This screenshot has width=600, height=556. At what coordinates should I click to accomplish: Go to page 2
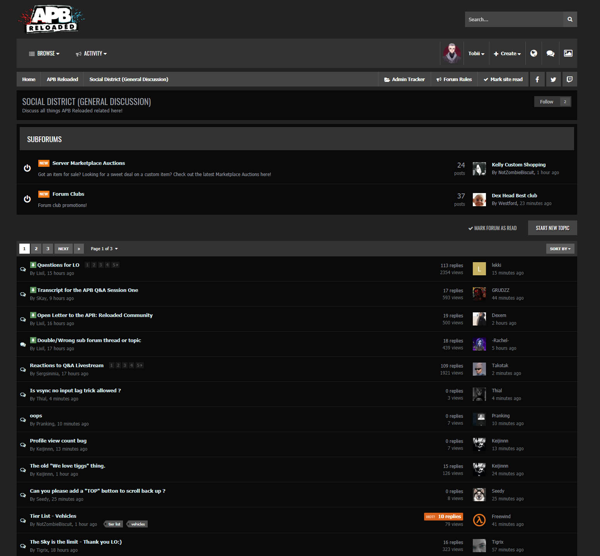[36, 249]
